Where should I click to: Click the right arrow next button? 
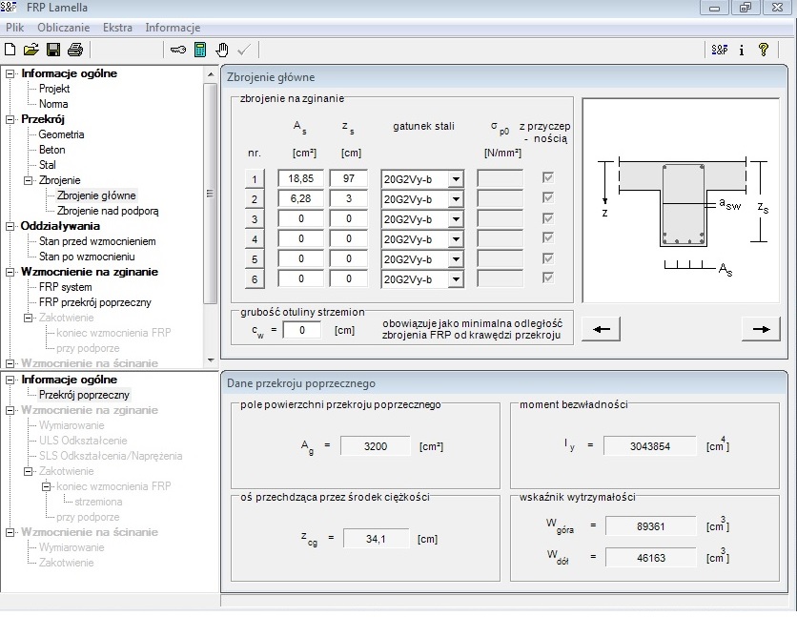point(760,328)
